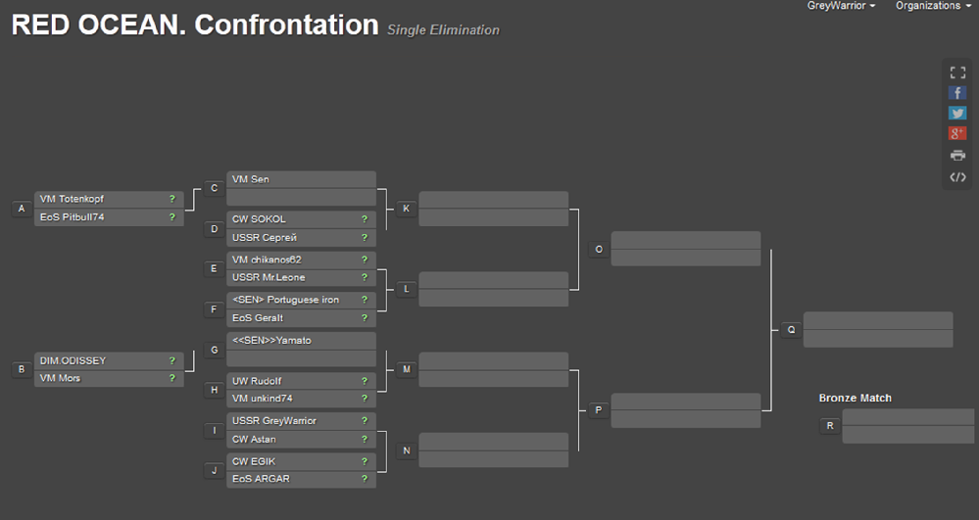
Task: Click participant USSR GreyWarrior
Action: (293, 421)
